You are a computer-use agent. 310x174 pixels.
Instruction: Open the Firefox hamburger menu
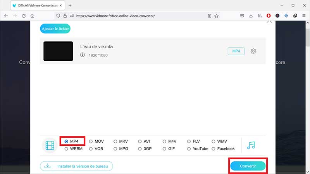(x=304, y=16)
